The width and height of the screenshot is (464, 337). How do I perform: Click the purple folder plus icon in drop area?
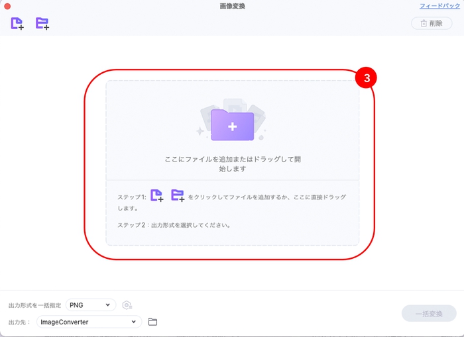(232, 124)
